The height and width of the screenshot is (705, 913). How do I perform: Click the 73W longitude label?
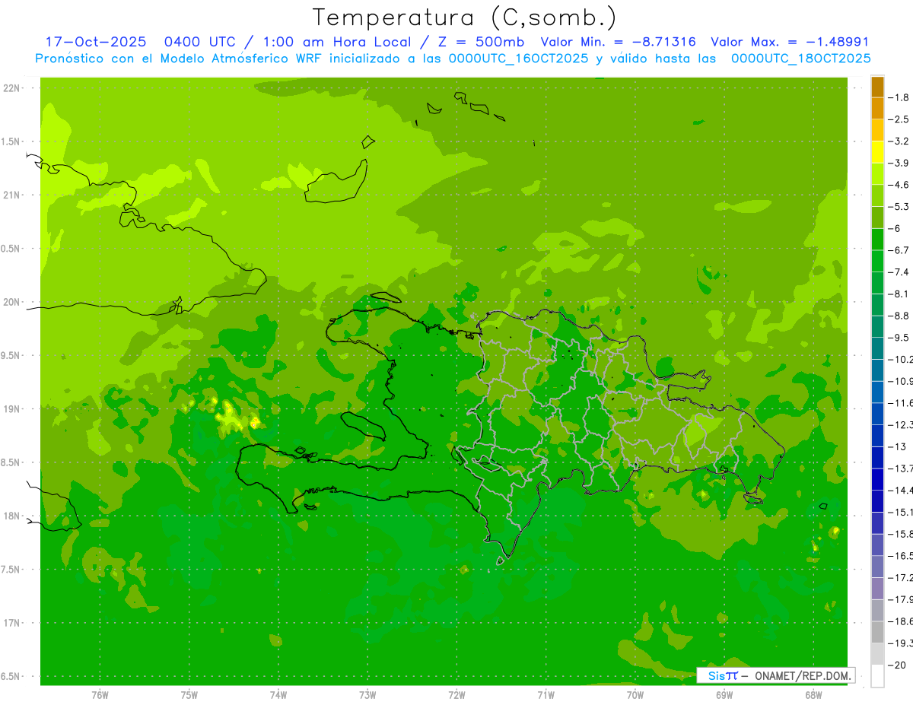coord(367,695)
